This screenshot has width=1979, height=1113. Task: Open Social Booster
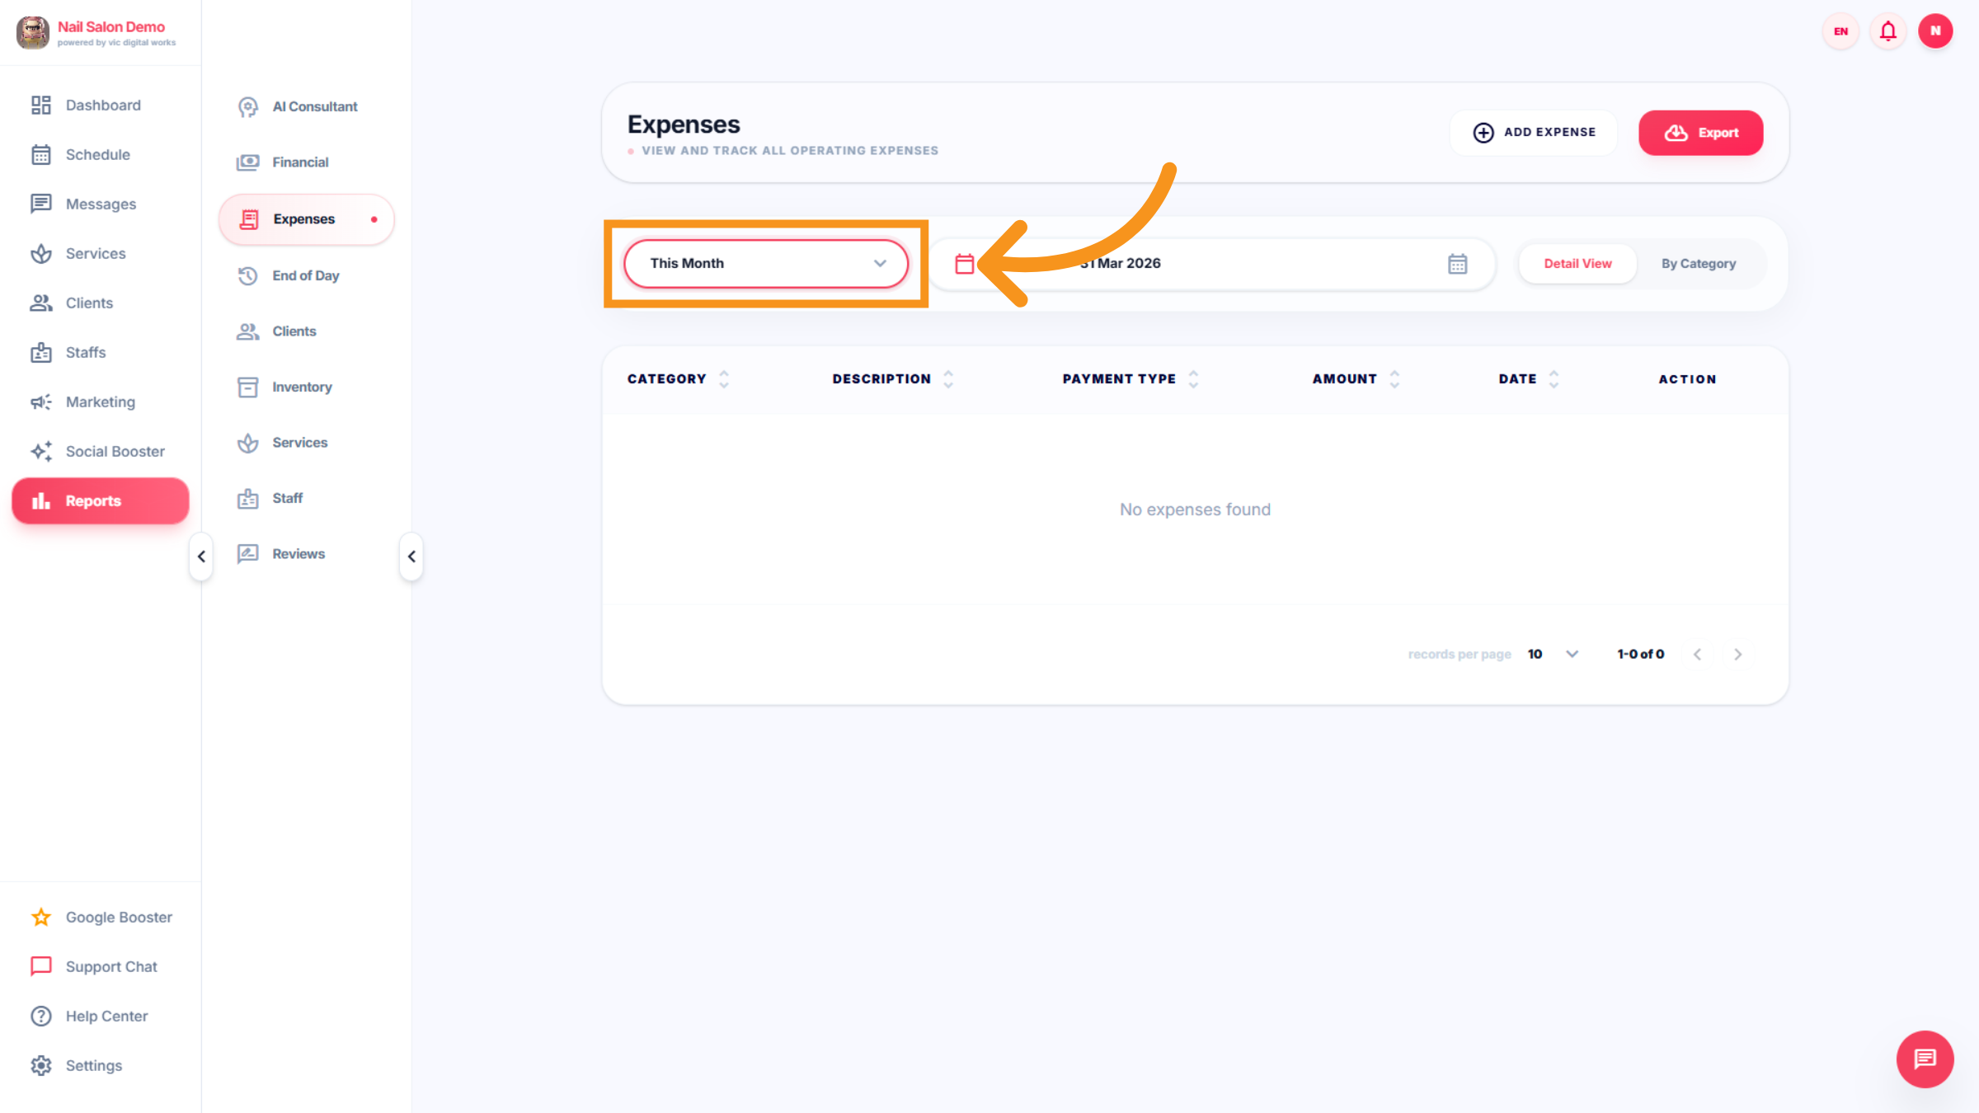[115, 451]
